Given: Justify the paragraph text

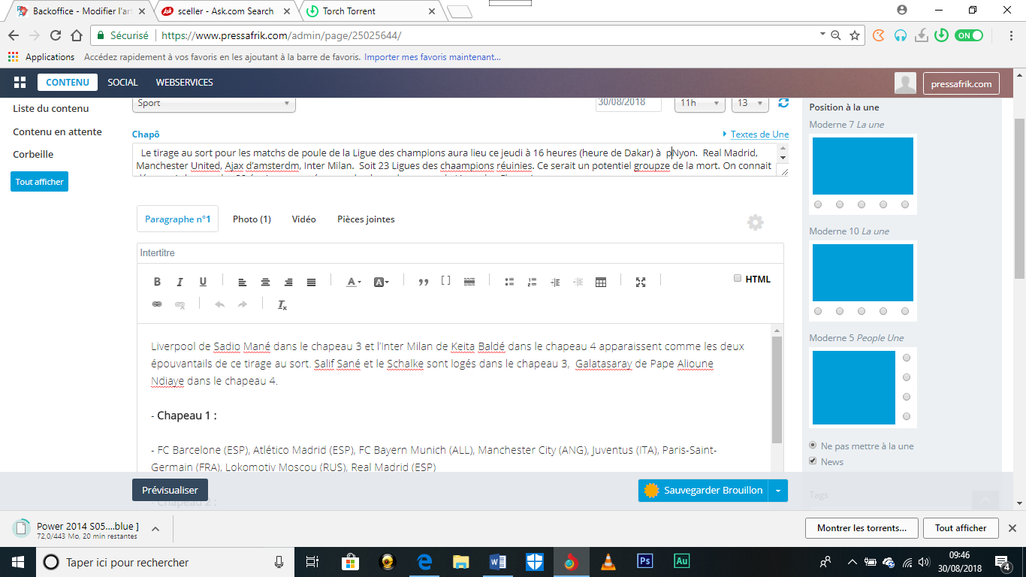Looking at the screenshot, I should [x=311, y=282].
